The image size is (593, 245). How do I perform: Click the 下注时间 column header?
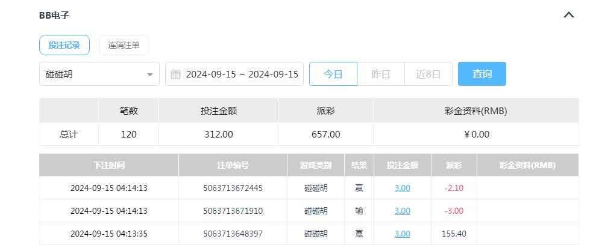point(109,165)
